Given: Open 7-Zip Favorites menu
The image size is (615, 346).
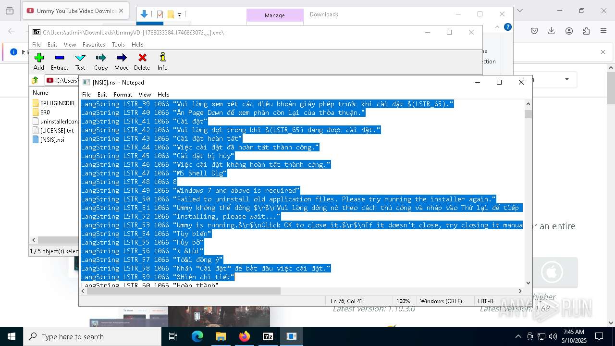Looking at the screenshot, I should (94, 45).
